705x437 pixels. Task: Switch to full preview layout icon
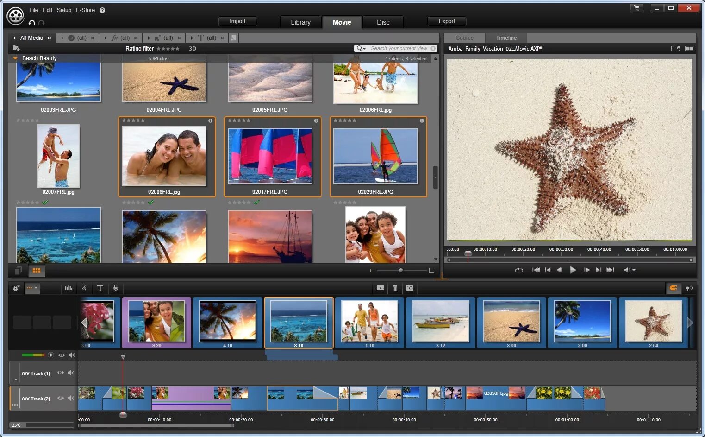tap(689, 48)
